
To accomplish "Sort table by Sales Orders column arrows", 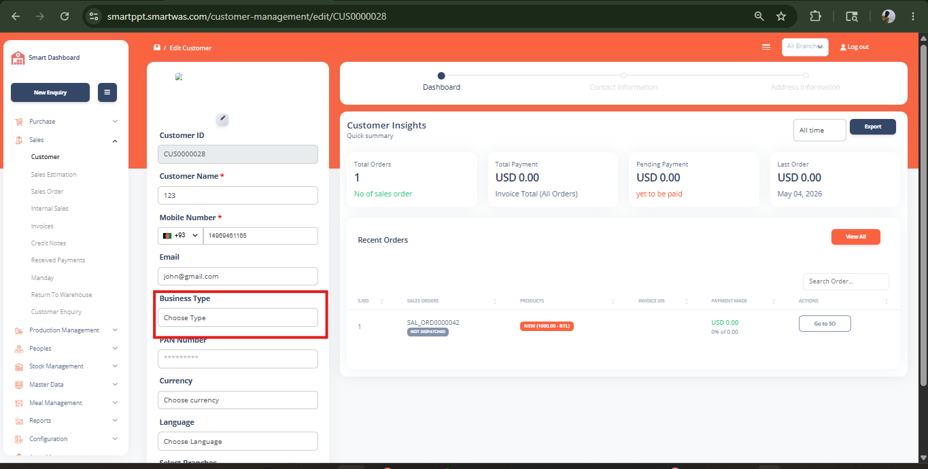I will point(495,301).
